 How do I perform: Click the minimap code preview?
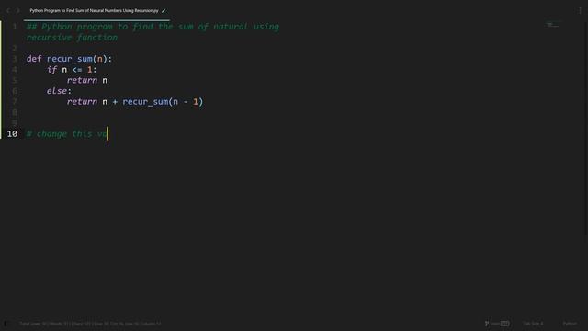552,25
